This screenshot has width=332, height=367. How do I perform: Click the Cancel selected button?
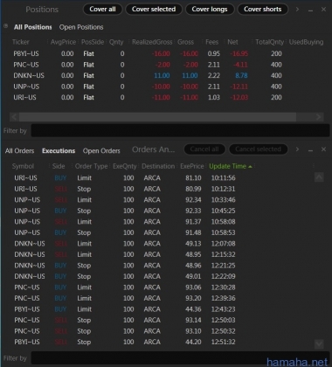(x=259, y=149)
